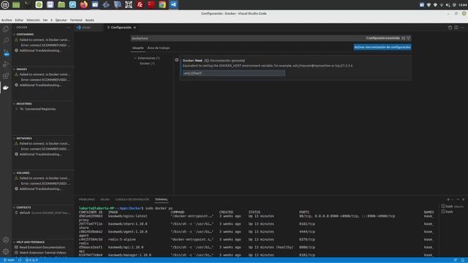This screenshot has height=263, width=468.
Task: Click the main branch status bar item
Action: tap(9, 260)
